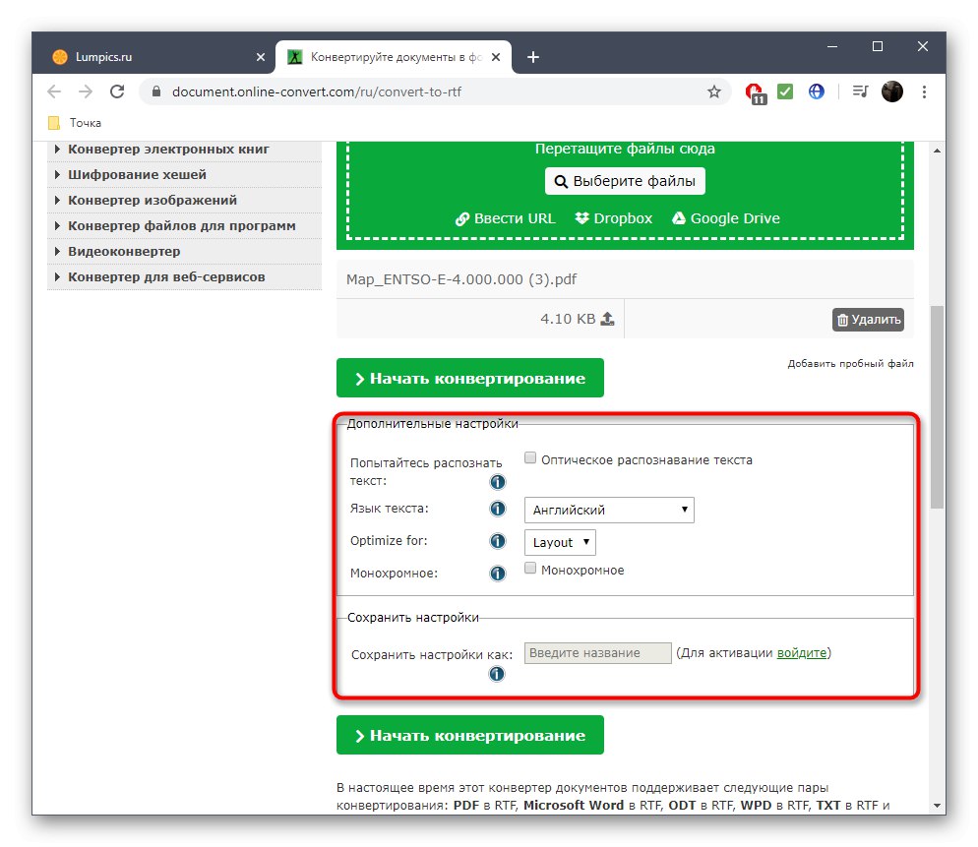This screenshot has height=847, width=978.
Task: Open the Chrome profile avatar
Action: [891, 91]
